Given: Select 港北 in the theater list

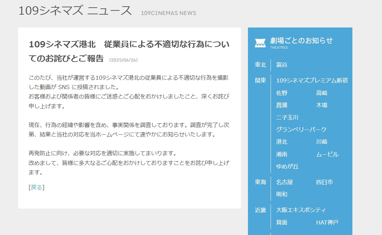Looking at the screenshot, I should (282, 142).
